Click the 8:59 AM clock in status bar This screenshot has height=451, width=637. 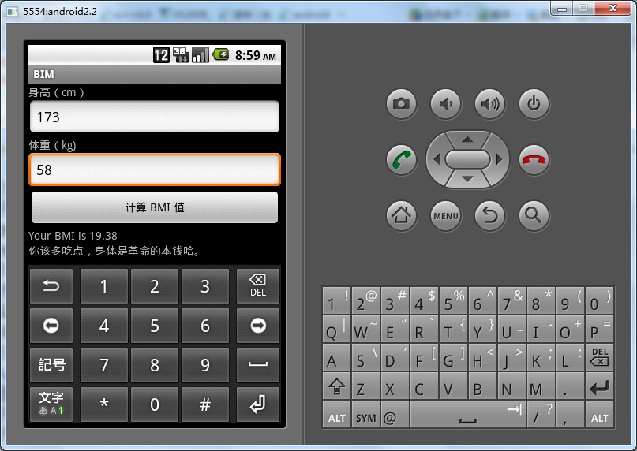tap(256, 55)
